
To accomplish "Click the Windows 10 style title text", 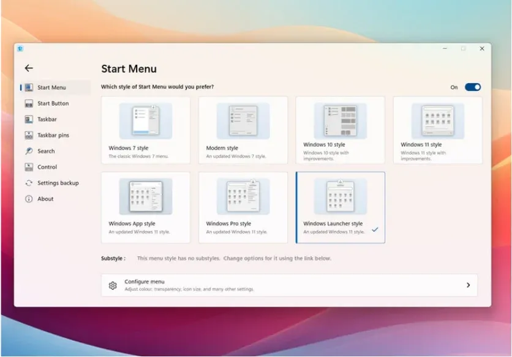I will coord(324,144).
